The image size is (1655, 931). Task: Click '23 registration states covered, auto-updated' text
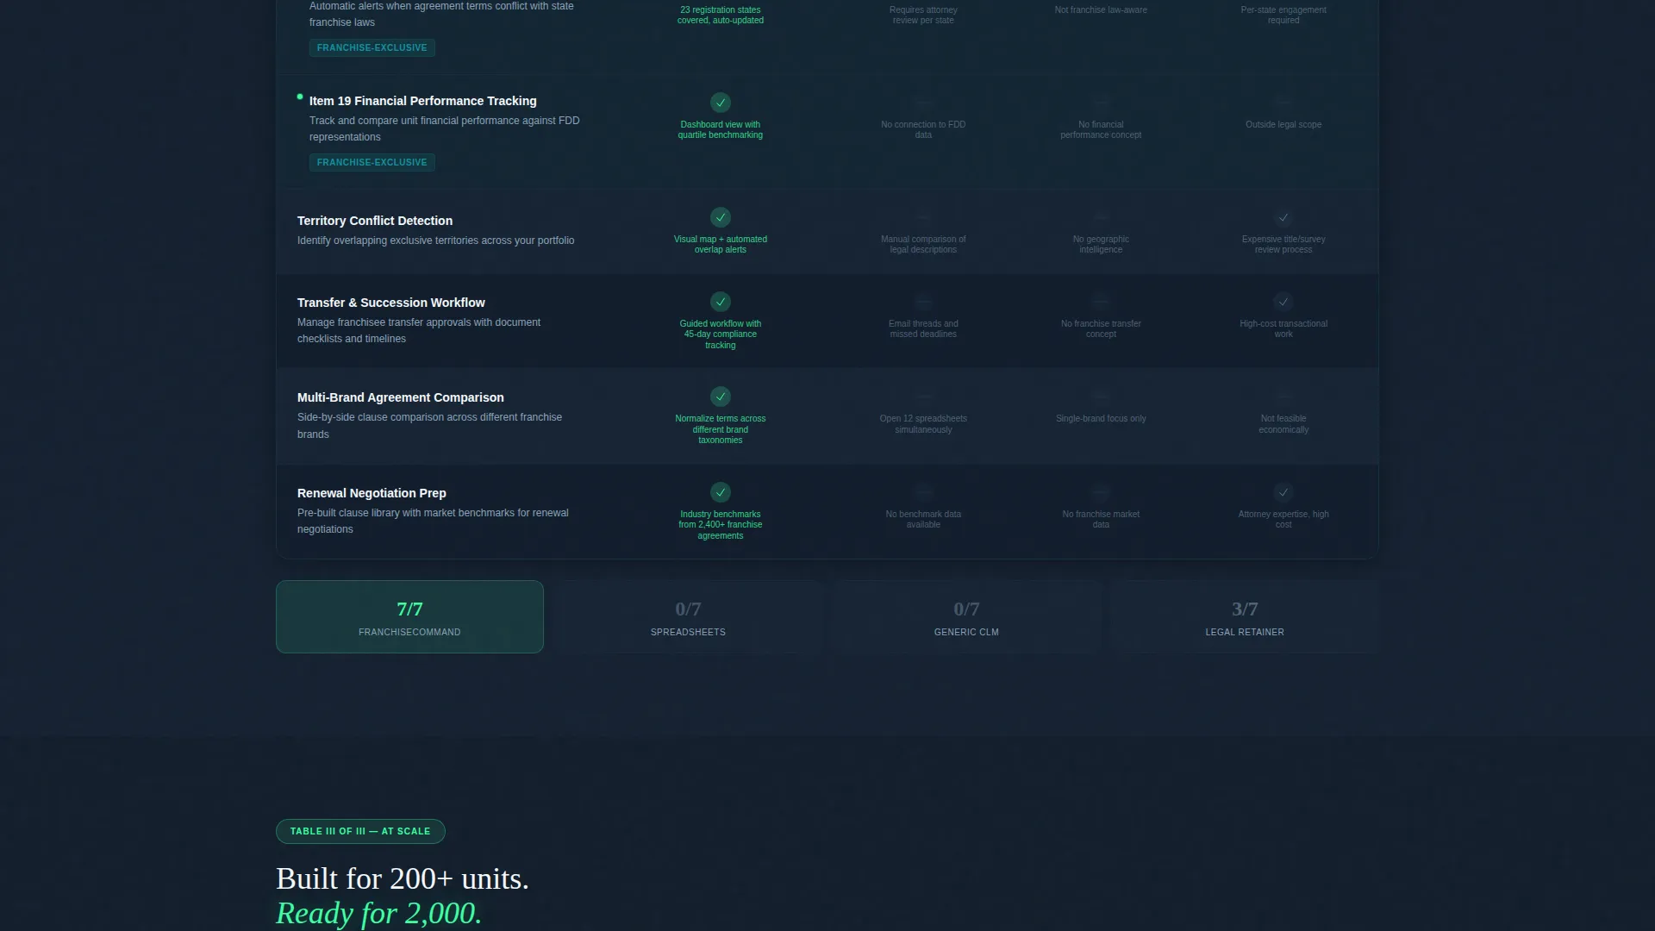721,15
